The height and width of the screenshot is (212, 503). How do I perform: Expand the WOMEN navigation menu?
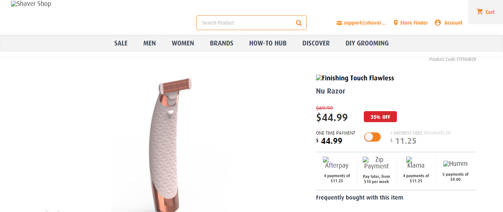(183, 43)
